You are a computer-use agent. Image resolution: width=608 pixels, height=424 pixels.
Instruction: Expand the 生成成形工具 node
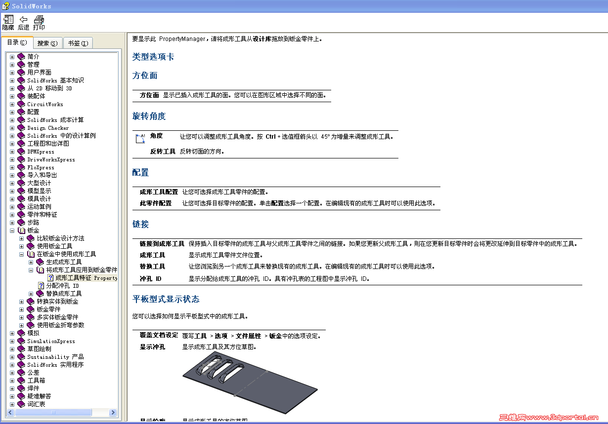click(31, 262)
